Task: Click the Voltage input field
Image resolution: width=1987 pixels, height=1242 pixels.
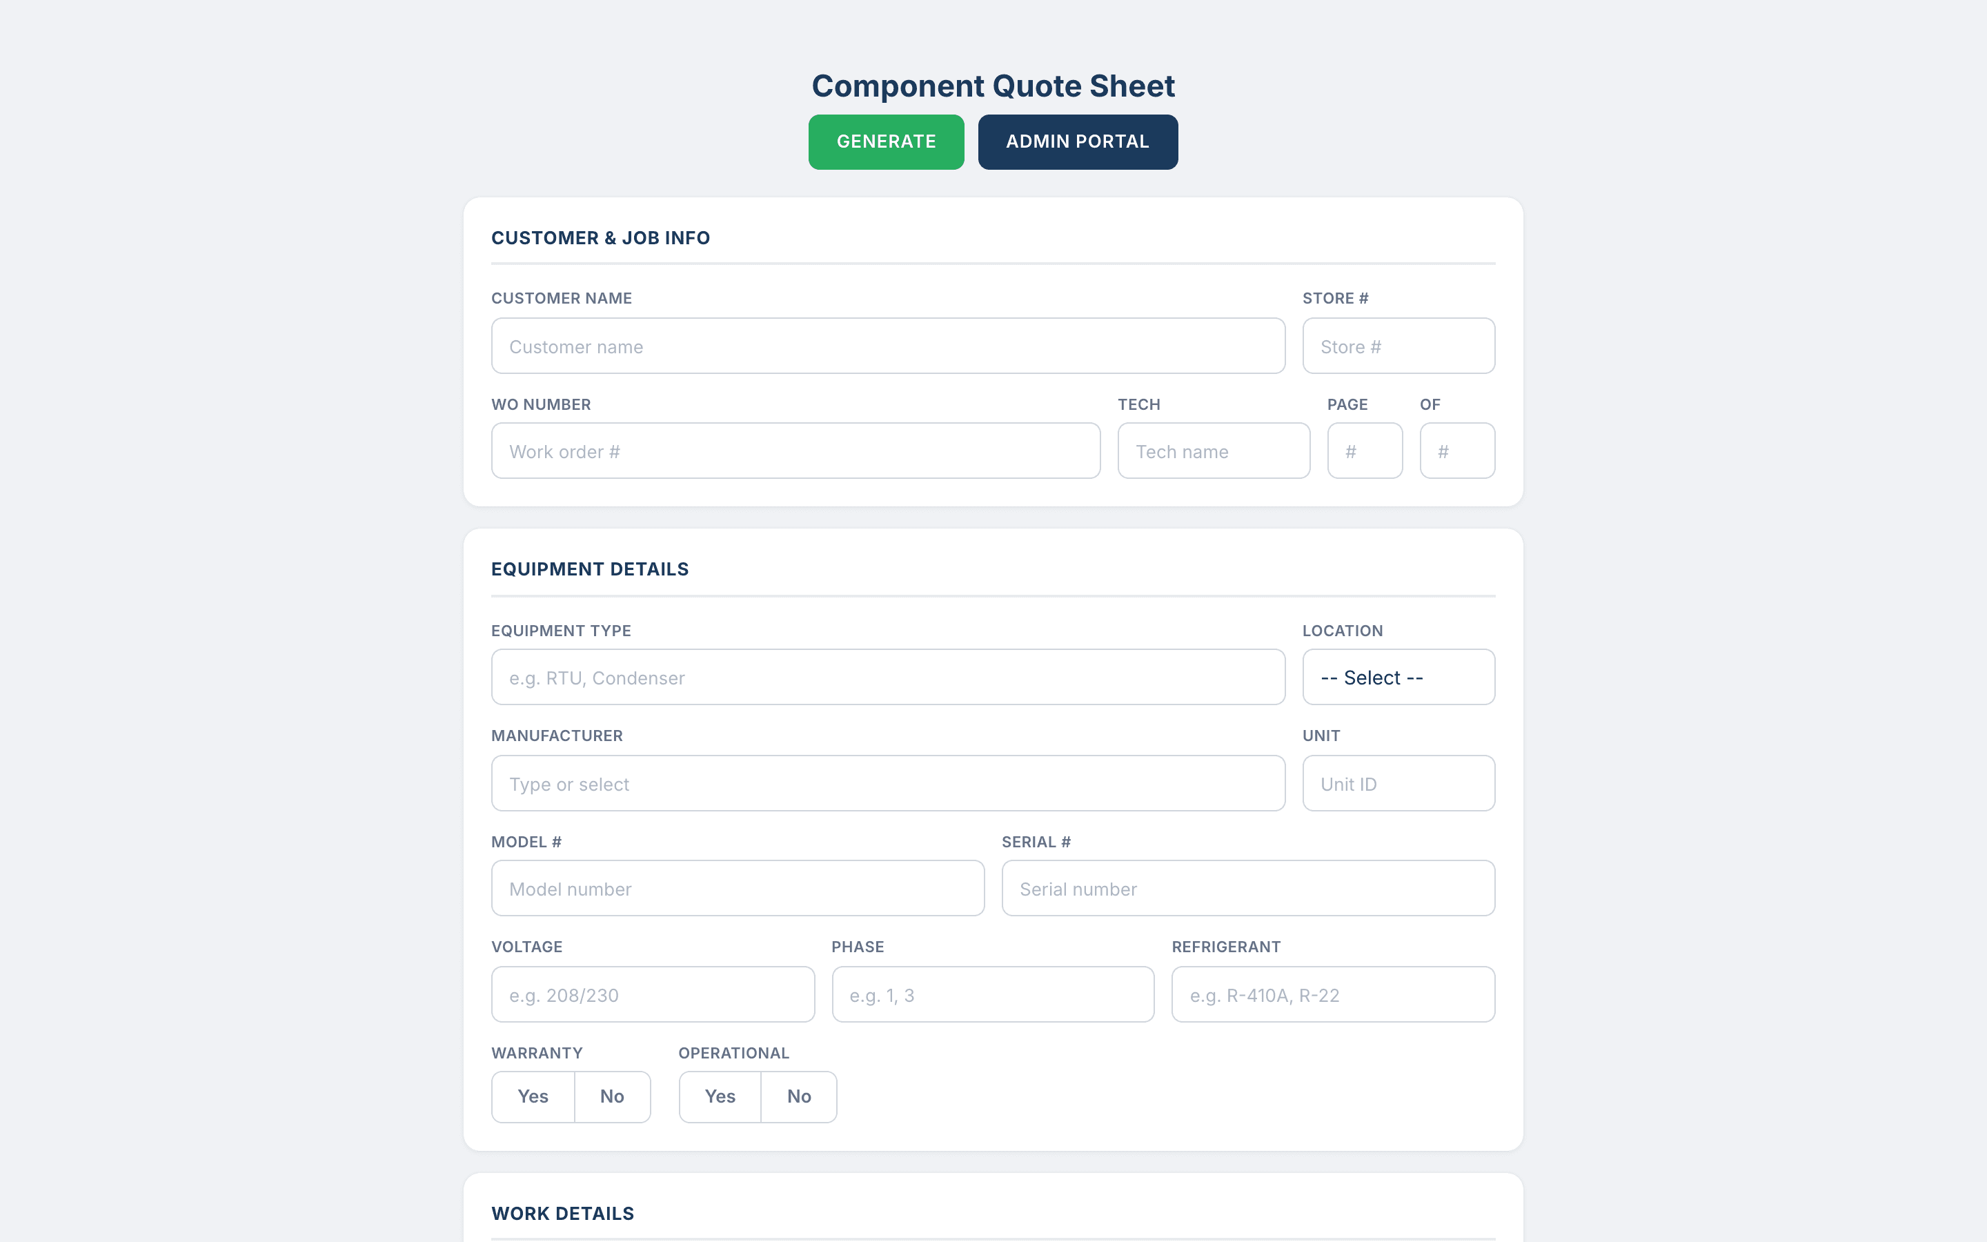Action: tap(652, 994)
